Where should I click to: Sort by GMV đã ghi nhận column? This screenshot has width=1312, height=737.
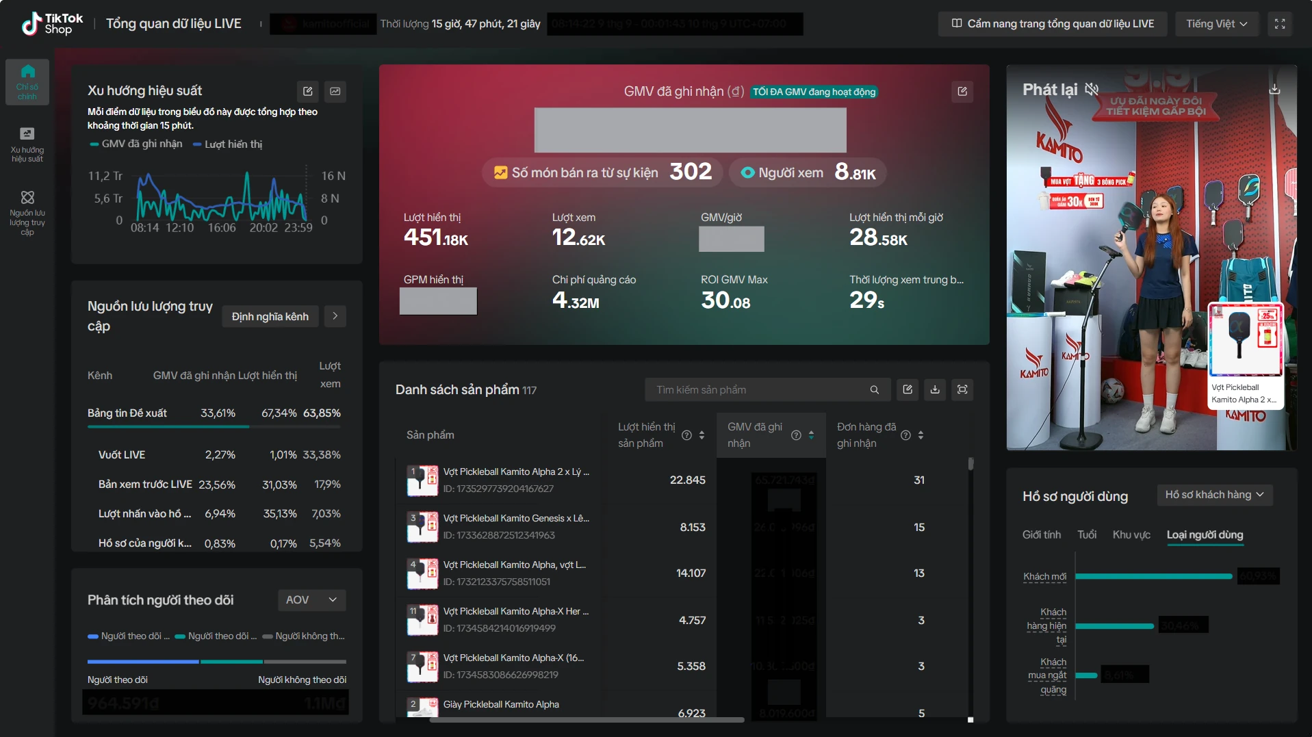click(x=811, y=435)
